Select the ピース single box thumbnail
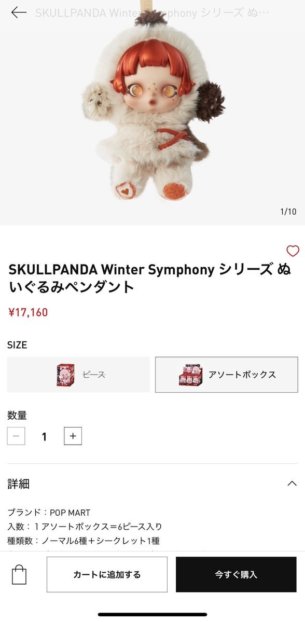Image resolution: width=305 pixels, height=622 pixels. 65,375
